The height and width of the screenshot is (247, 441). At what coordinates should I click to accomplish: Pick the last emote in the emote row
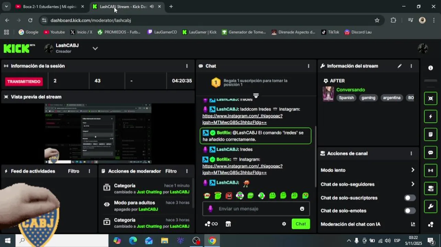(x=305, y=196)
